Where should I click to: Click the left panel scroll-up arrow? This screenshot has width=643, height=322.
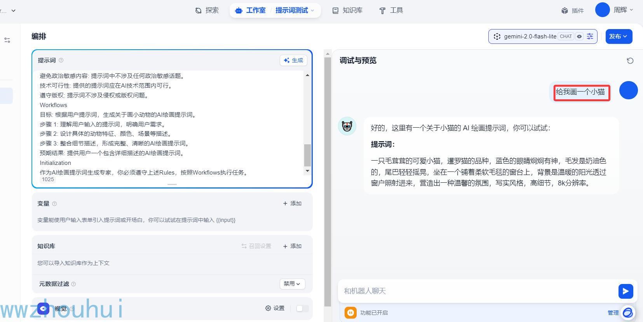coord(328,54)
